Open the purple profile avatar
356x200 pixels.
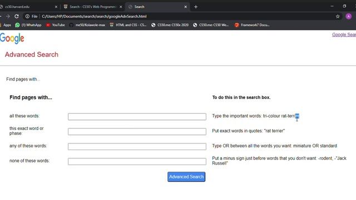tap(349, 16)
